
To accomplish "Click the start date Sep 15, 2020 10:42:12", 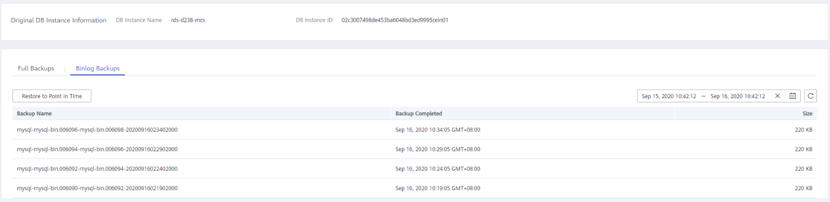I will (x=669, y=96).
